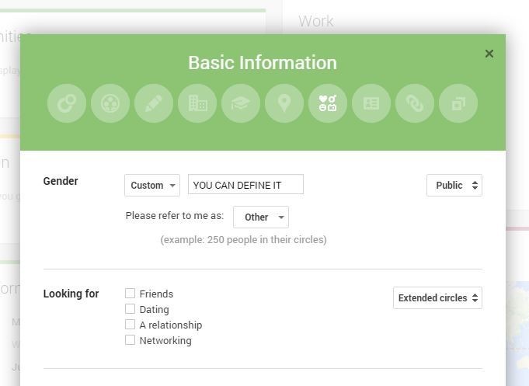This screenshot has width=529, height=386.
Task: Click the custom gender text field
Action: point(245,184)
